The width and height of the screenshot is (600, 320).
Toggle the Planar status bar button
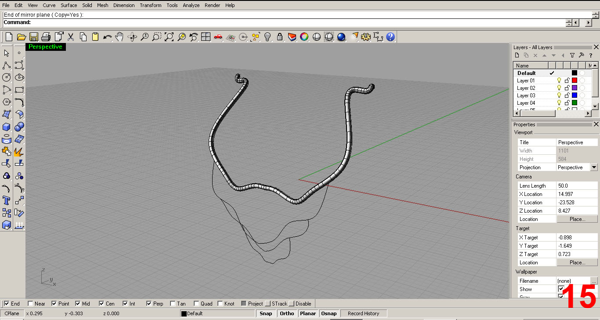pos(308,313)
